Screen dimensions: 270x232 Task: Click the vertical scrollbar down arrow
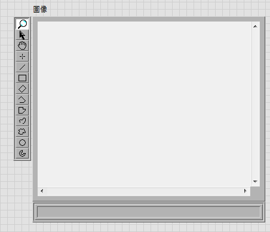tap(255, 182)
